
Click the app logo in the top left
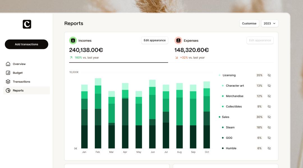[27, 24]
